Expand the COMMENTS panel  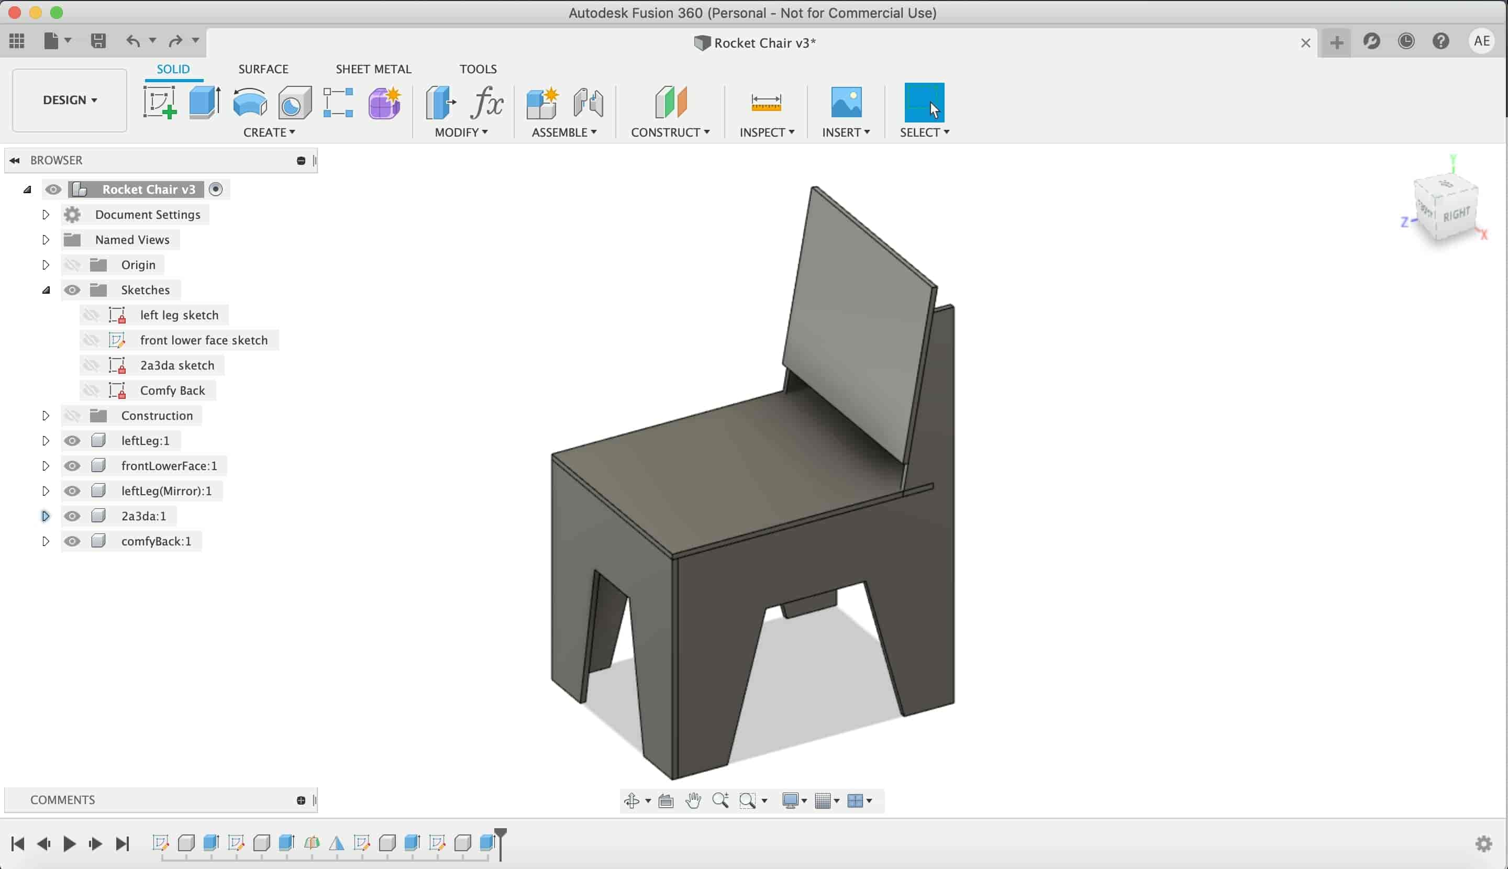click(x=301, y=800)
